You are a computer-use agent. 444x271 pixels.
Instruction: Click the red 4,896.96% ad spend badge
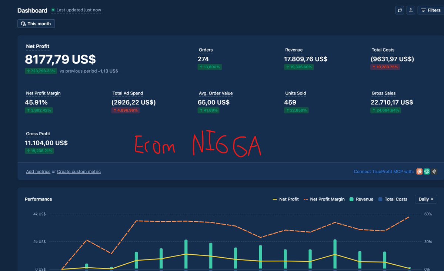(x=126, y=110)
